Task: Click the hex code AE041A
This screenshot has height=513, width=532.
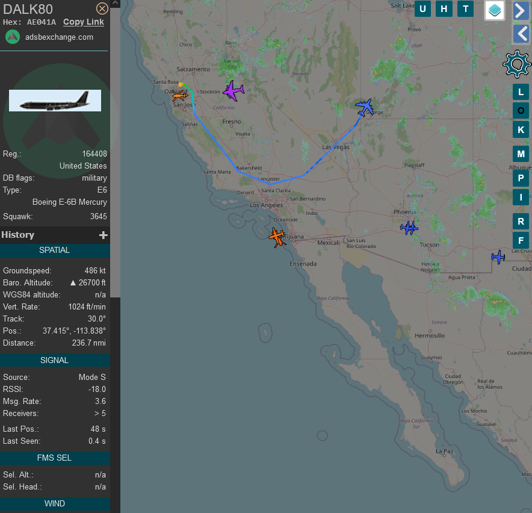Action: coord(42,22)
